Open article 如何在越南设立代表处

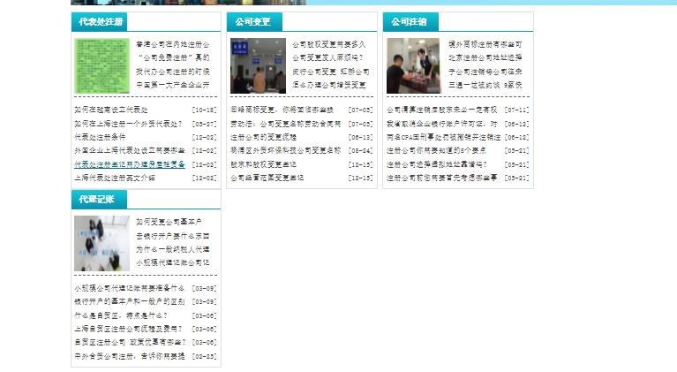(x=112, y=110)
